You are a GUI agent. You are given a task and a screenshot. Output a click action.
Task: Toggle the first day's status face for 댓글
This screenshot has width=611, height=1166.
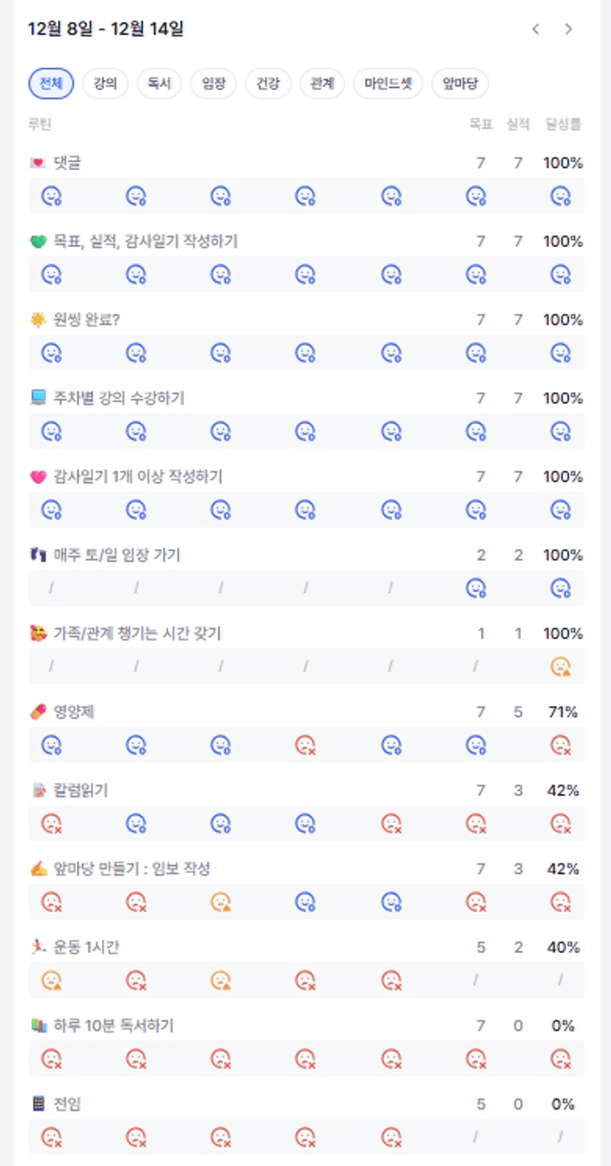click(x=51, y=196)
